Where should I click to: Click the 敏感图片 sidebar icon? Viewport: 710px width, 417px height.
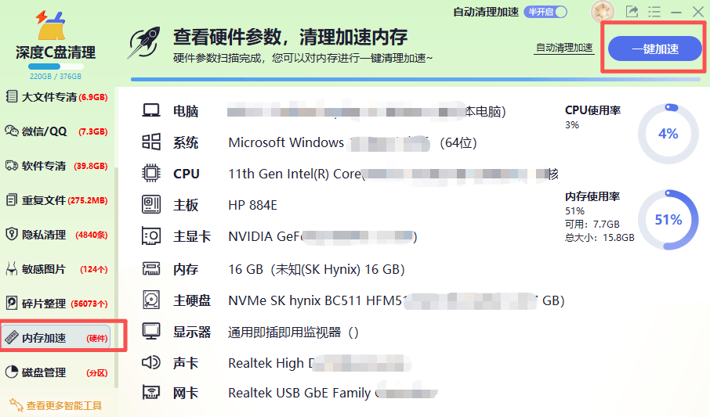(11, 268)
